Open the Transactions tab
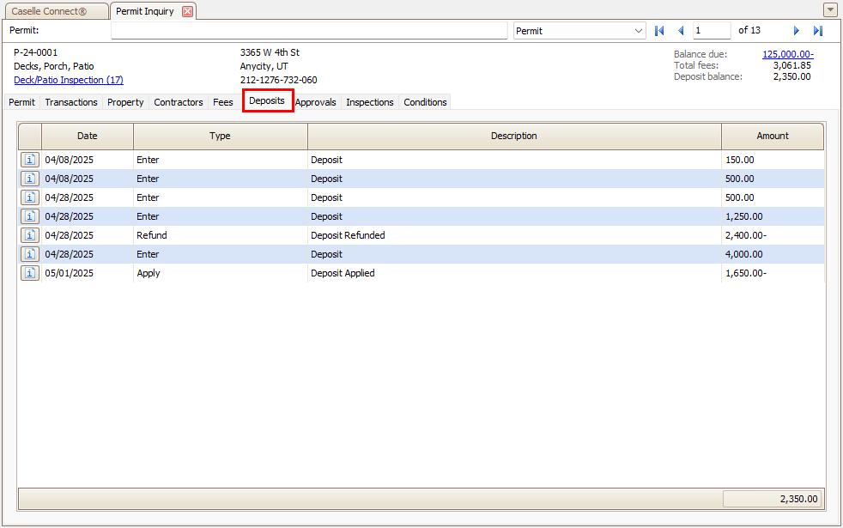The height and width of the screenshot is (528, 843). pyautogui.click(x=71, y=102)
